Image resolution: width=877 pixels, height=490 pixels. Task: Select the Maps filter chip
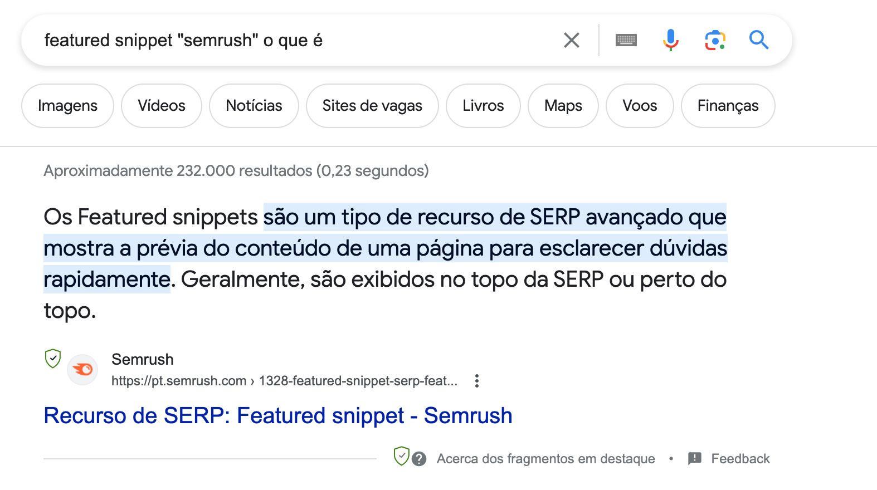[x=563, y=105]
